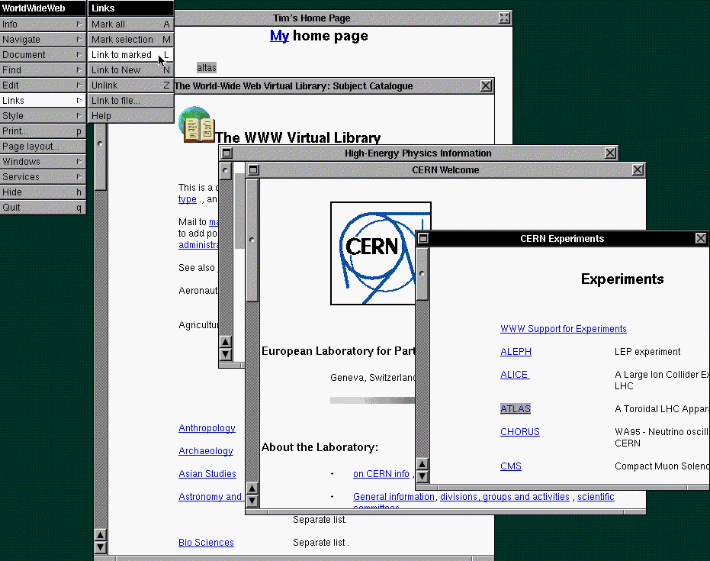Click scroll down arrow in CERN Experiments window

[x=422, y=476]
